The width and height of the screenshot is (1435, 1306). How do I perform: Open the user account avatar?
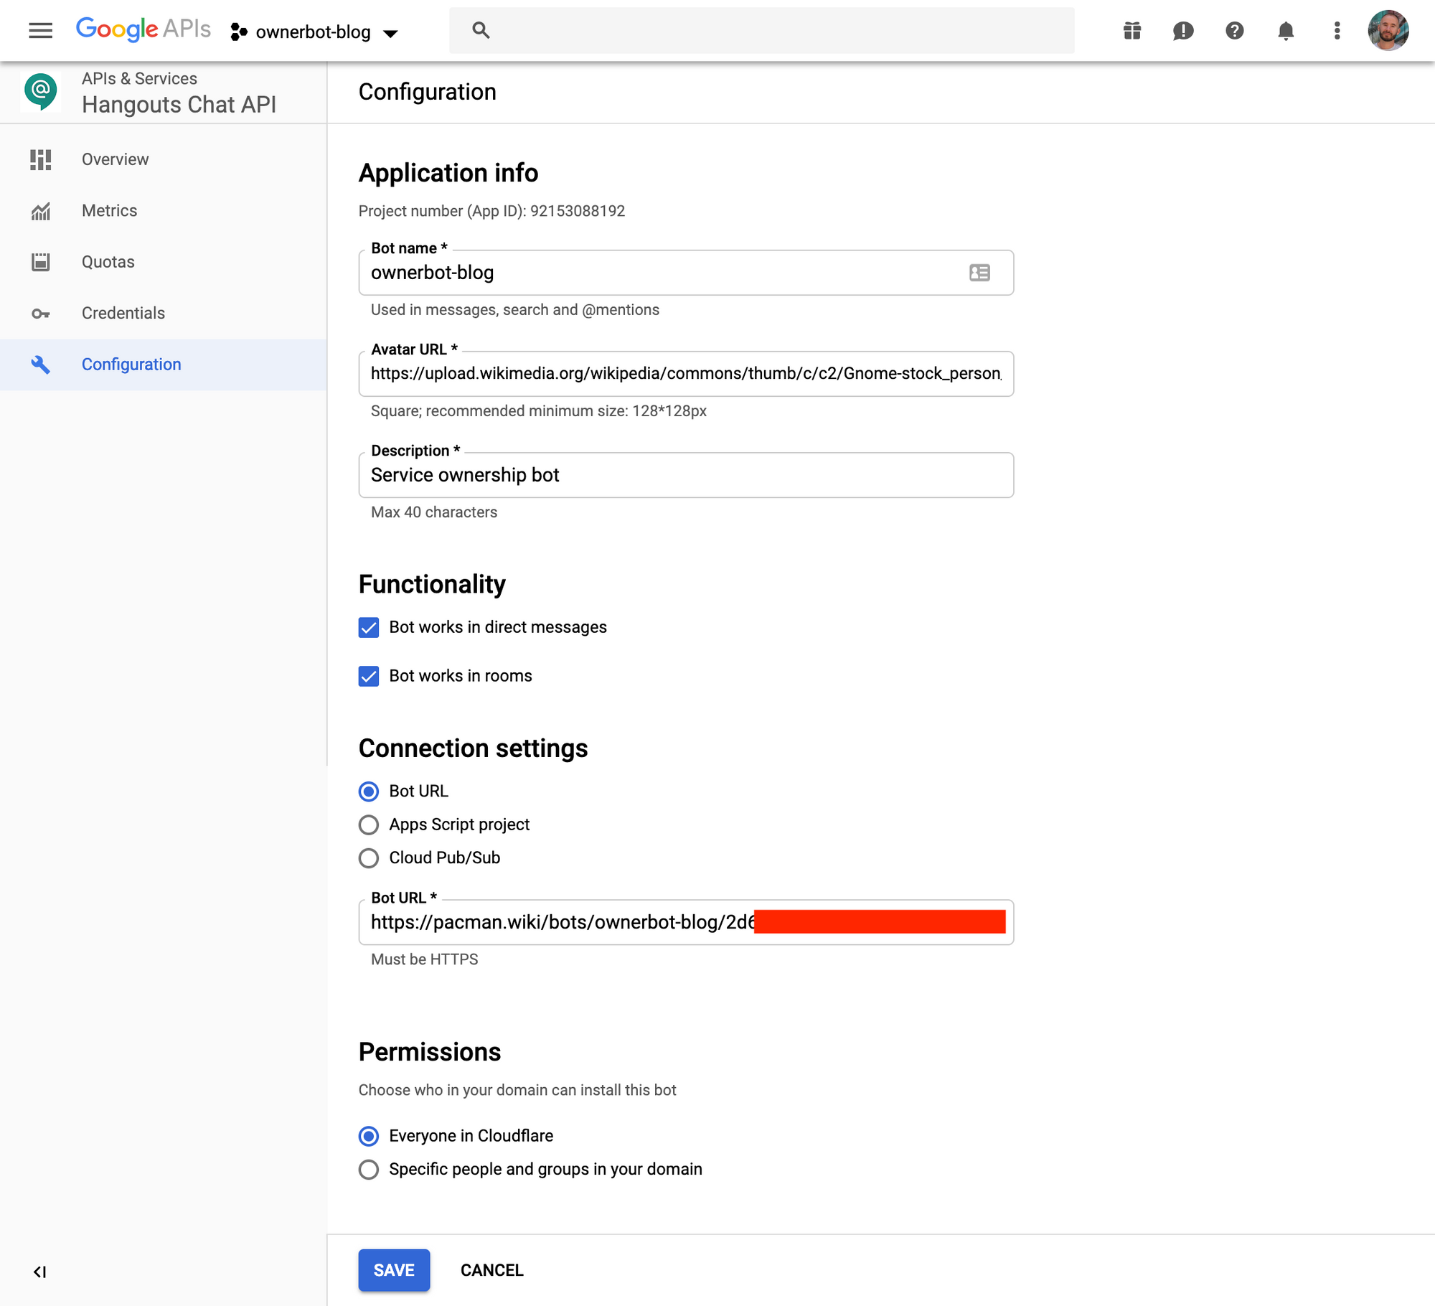[1388, 30]
